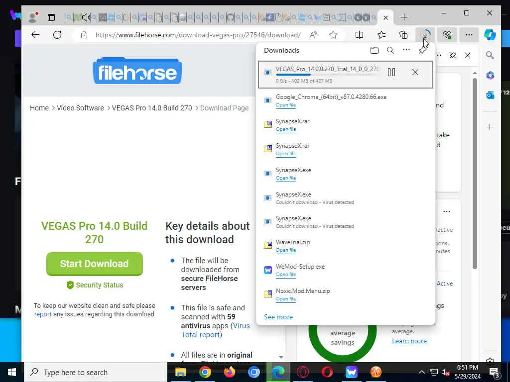The image size is (510, 382).
Task: Open file for Google Chrome 64bit exe
Action: tap(286, 105)
